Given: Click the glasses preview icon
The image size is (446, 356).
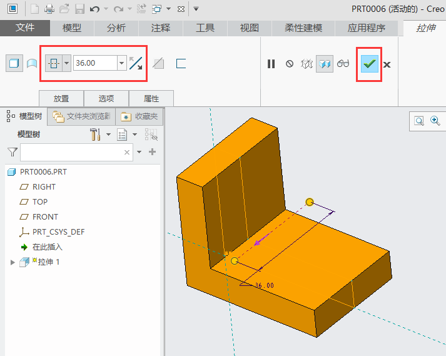Looking at the screenshot, I should click(x=343, y=64).
